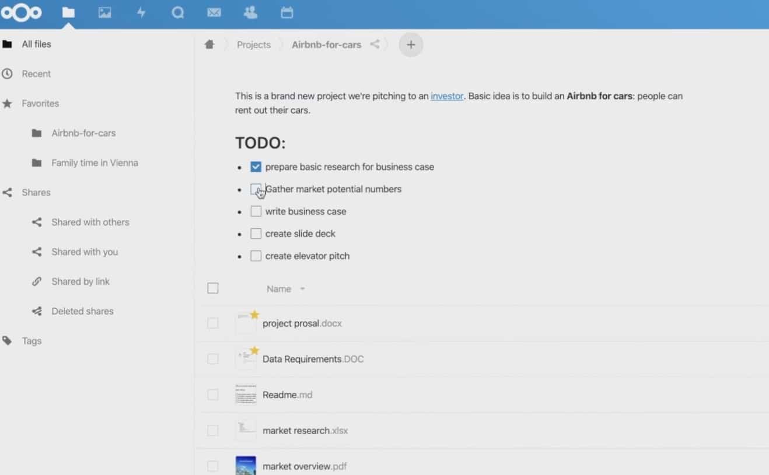The width and height of the screenshot is (769, 475).
Task: Select Data Requirements.DOC checkbox
Action: click(x=213, y=359)
